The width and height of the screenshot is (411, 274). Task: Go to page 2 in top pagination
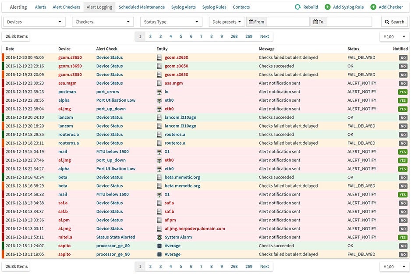[150, 36]
